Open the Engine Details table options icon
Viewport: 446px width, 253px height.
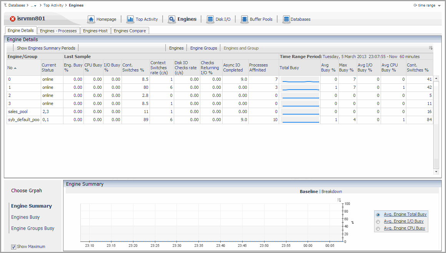(431, 48)
